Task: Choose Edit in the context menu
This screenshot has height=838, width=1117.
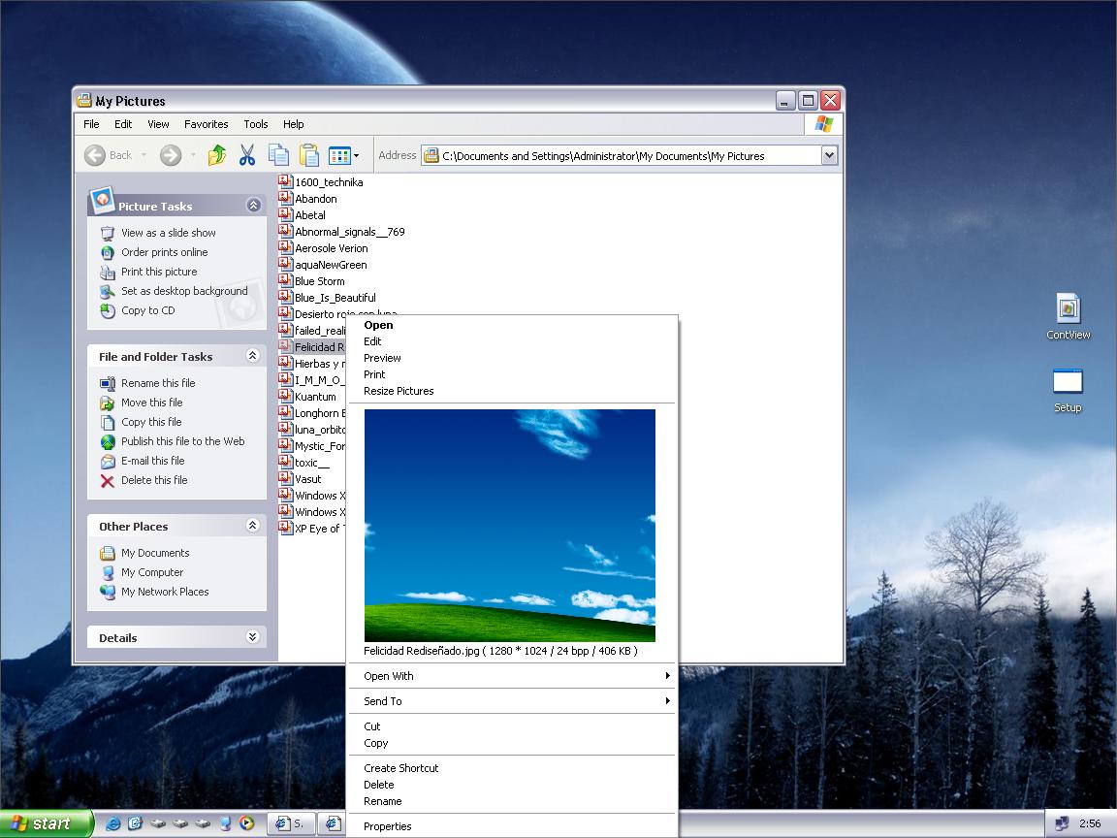Action: [x=511, y=341]
